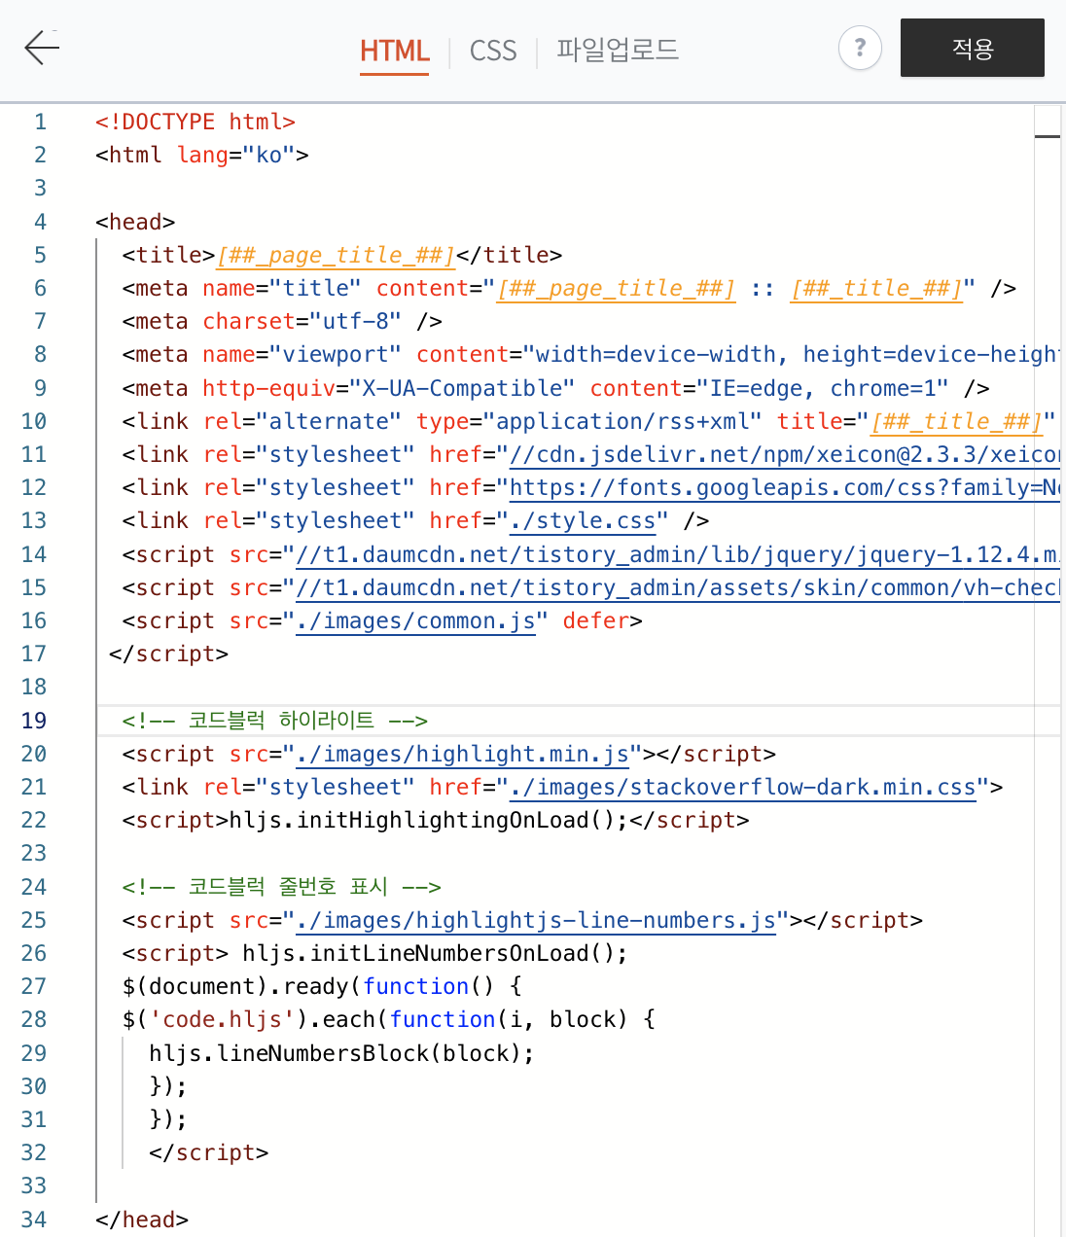
Task: Click the meta charset="utf-8" line
Action: [x=282, y=321]
